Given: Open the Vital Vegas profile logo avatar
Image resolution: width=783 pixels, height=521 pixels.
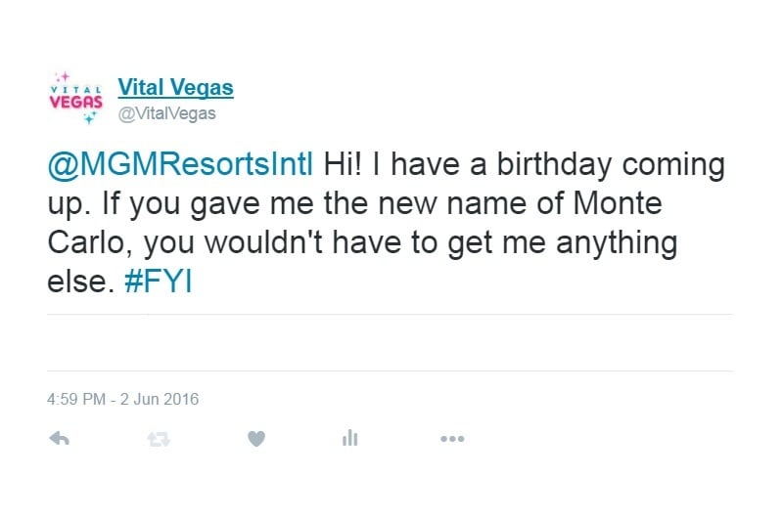Looking at the screenshot, I should coord(76,97).
